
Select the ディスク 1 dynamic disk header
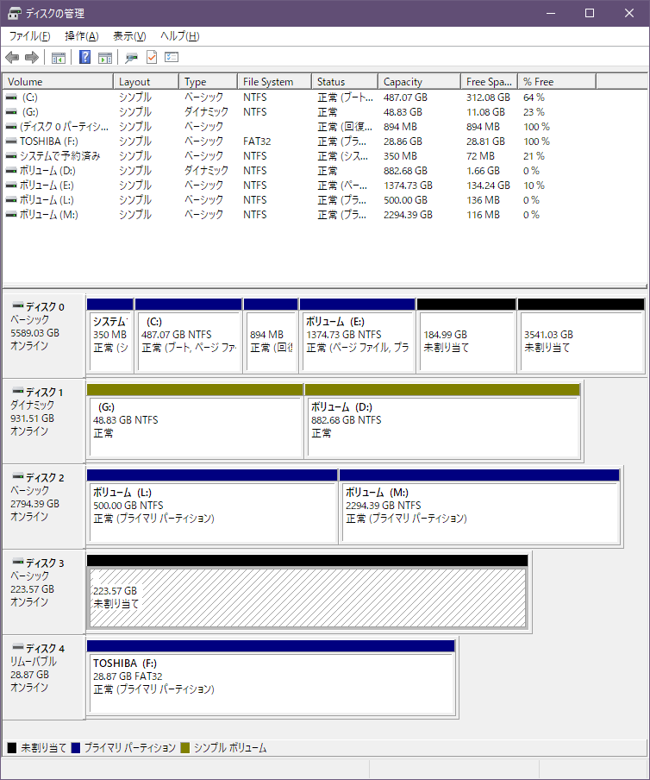point(44,421)
